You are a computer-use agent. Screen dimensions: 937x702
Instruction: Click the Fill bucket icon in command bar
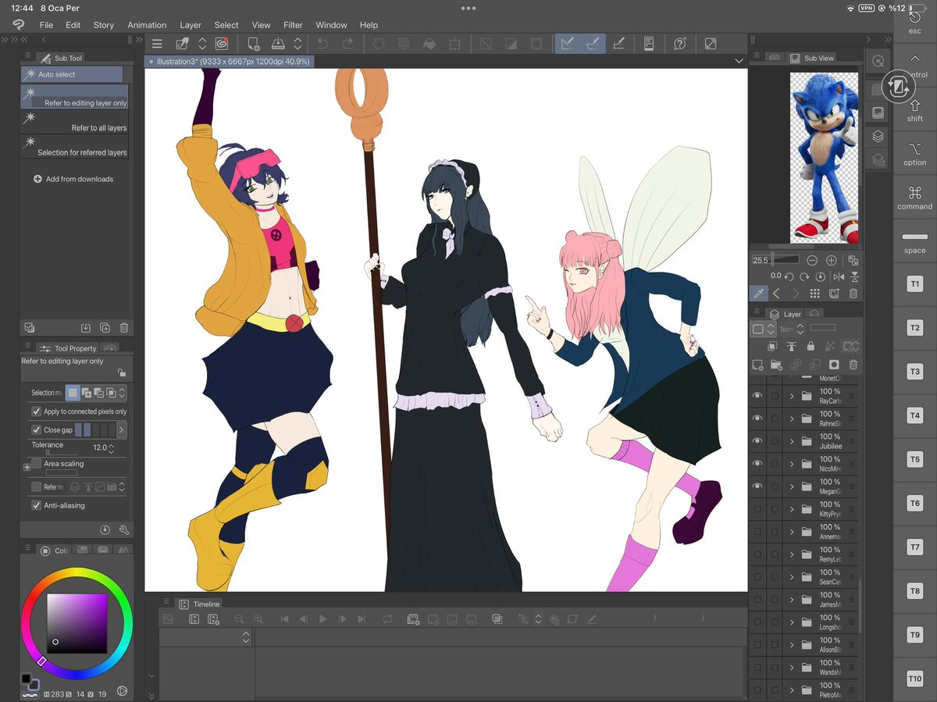[429, 45]
